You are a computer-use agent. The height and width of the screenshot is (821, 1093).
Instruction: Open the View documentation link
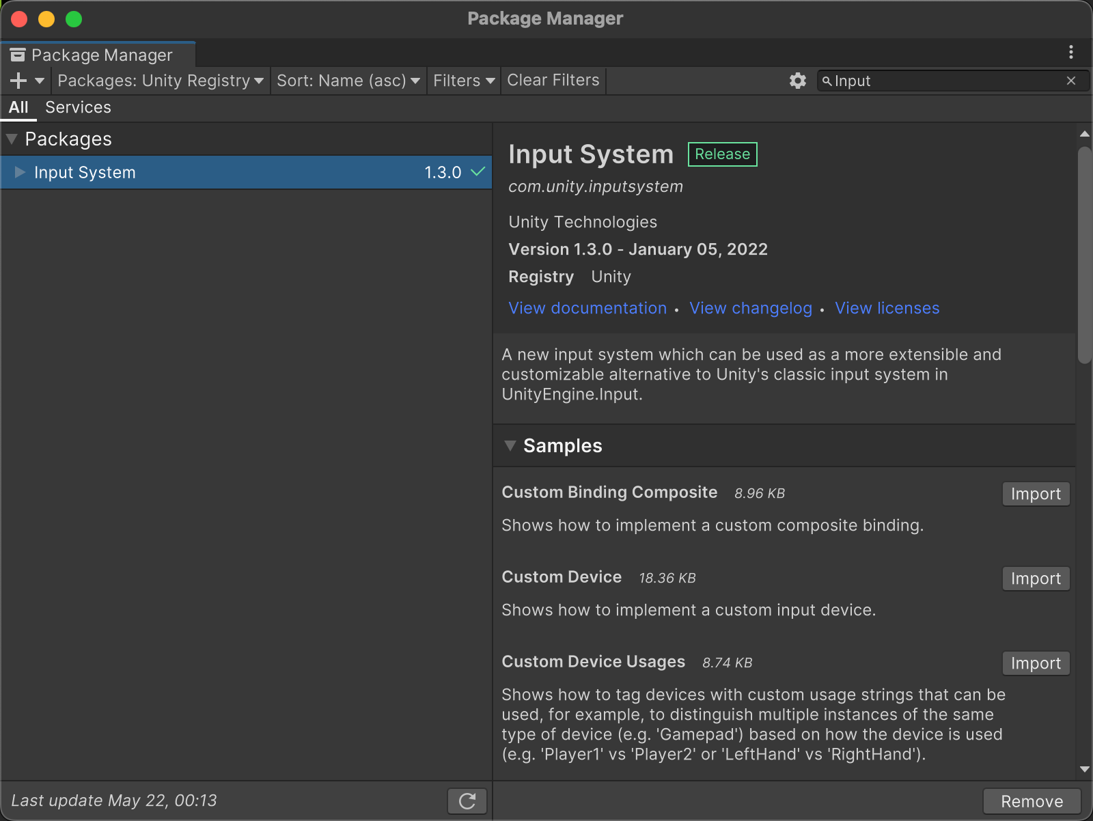[587, 308]
